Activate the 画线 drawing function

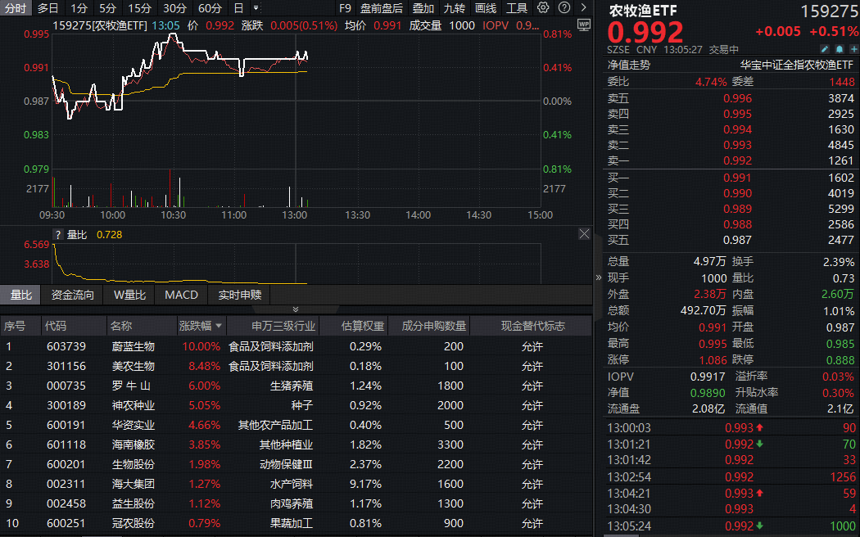(485, 7)
